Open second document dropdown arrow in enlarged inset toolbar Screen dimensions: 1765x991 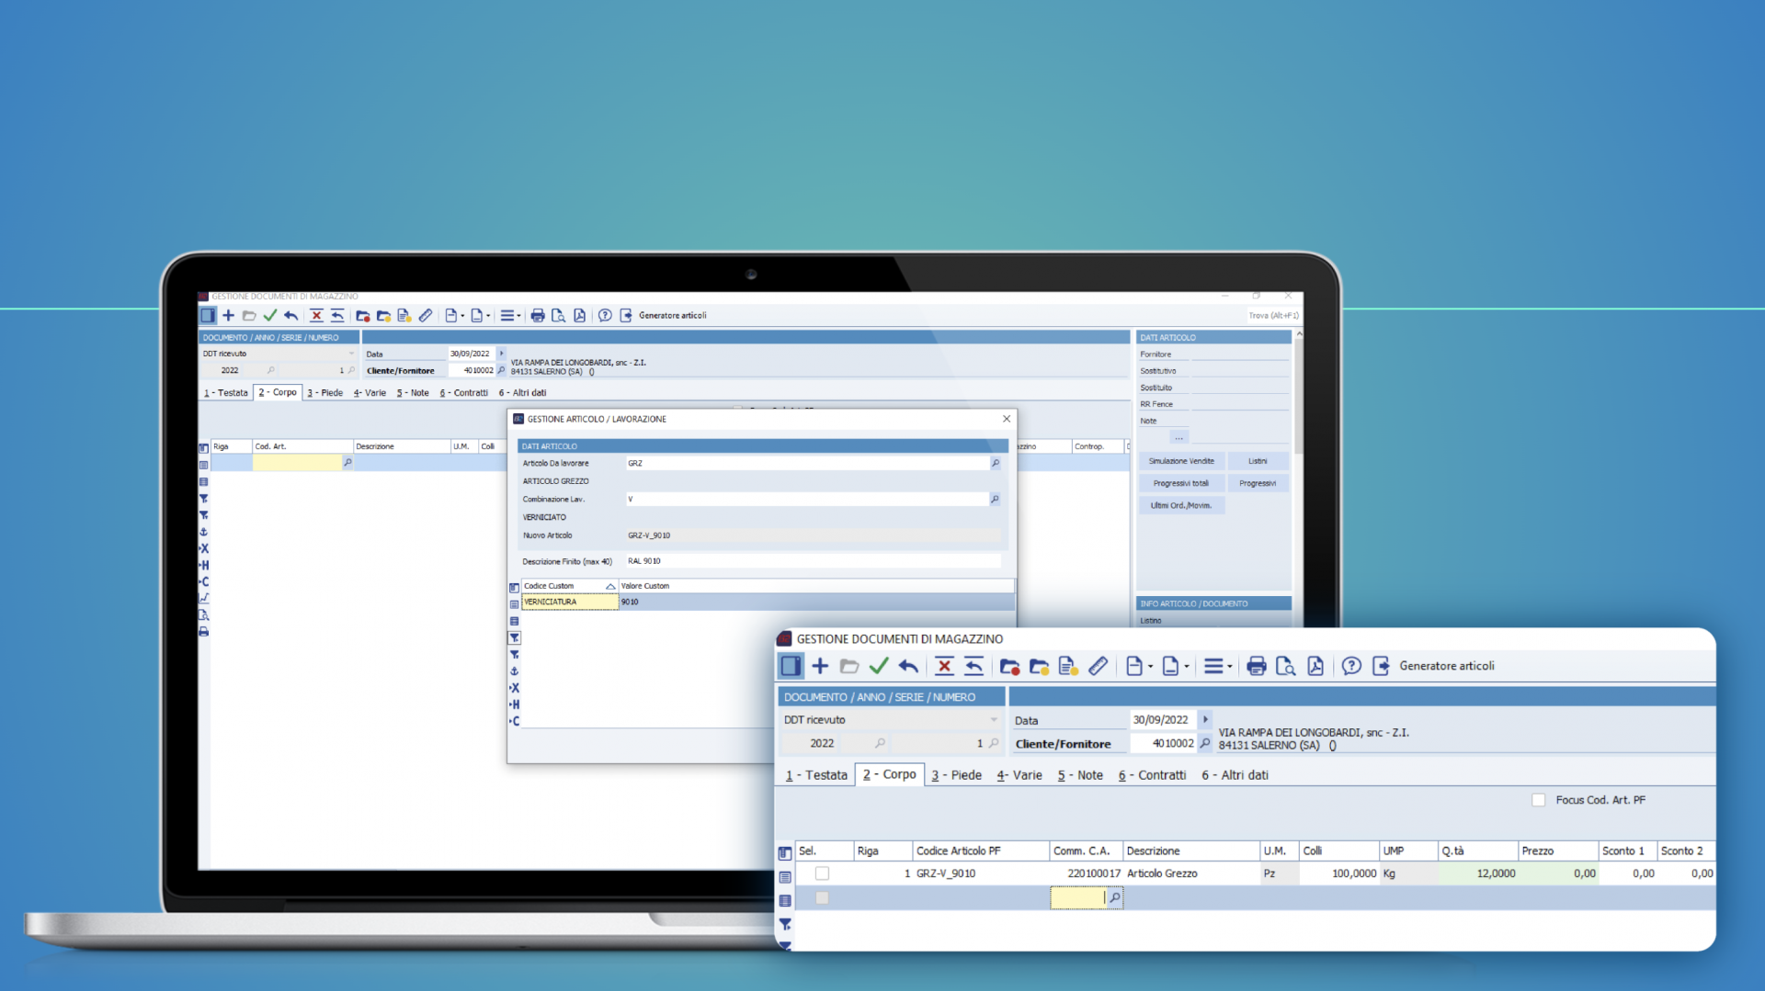tap(1186, 667)
